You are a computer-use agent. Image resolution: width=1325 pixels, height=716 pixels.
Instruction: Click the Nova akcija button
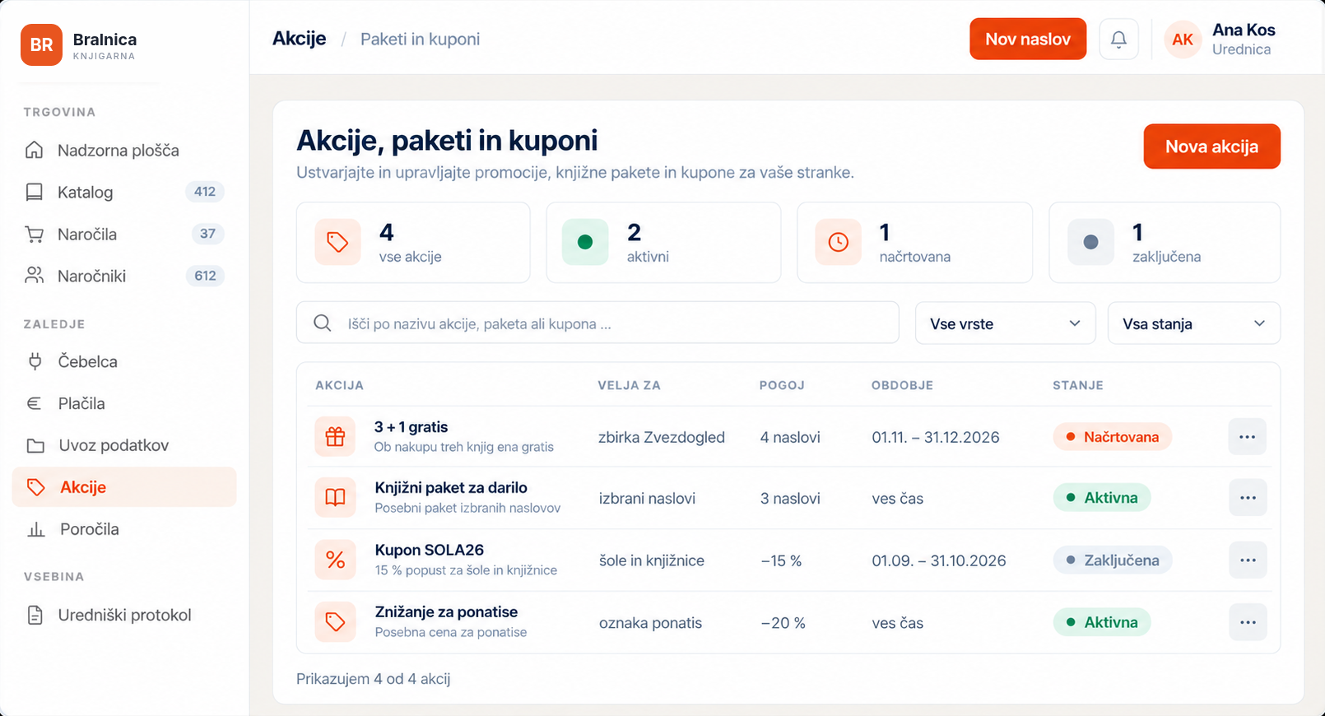[1211, 146]
